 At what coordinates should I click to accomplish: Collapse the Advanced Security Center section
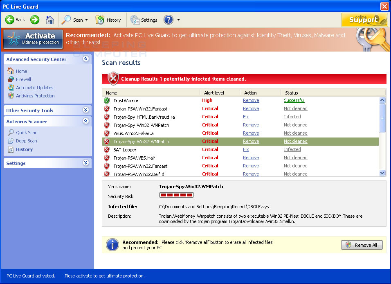tap(86, 59)
